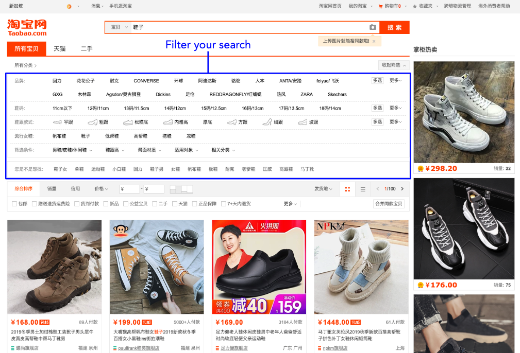Click the 合并同款宝贝 button

[x=389, y=204]
